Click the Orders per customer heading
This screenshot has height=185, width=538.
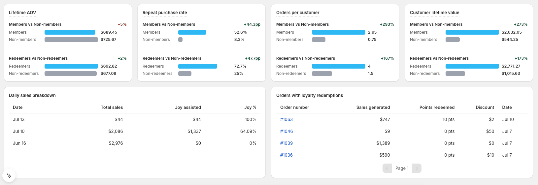[298, 13]
